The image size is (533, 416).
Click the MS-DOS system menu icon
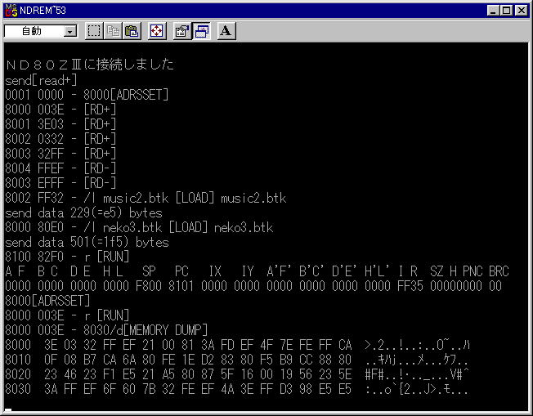[x=11, y=10]
